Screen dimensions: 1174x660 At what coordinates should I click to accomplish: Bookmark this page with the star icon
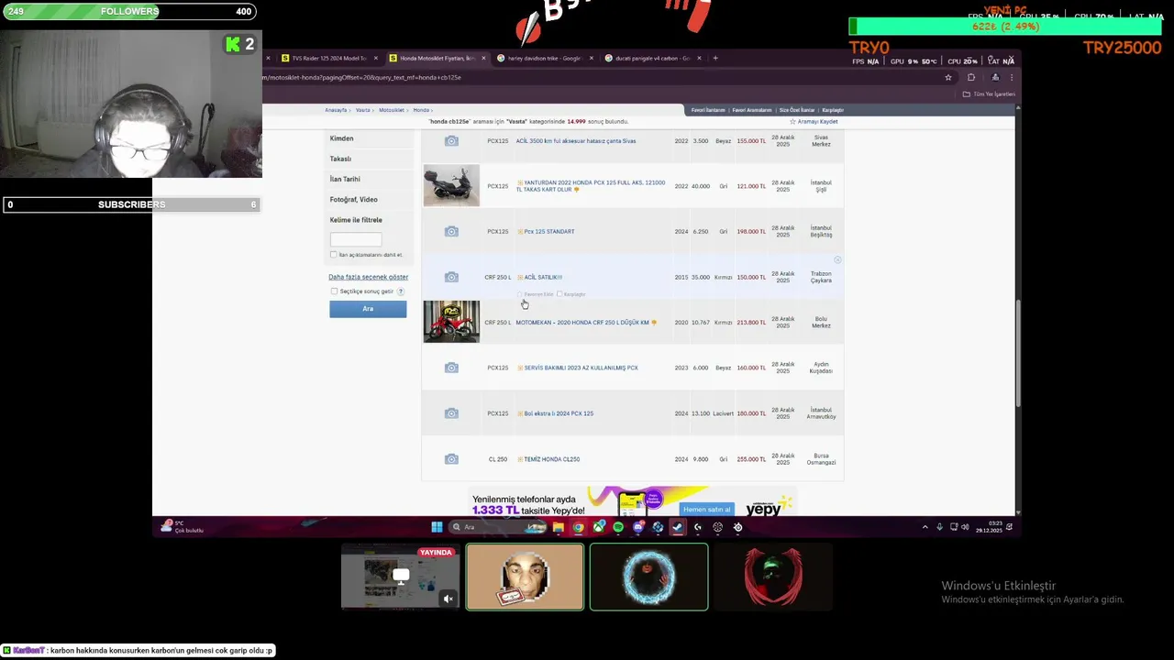(948, 77)
